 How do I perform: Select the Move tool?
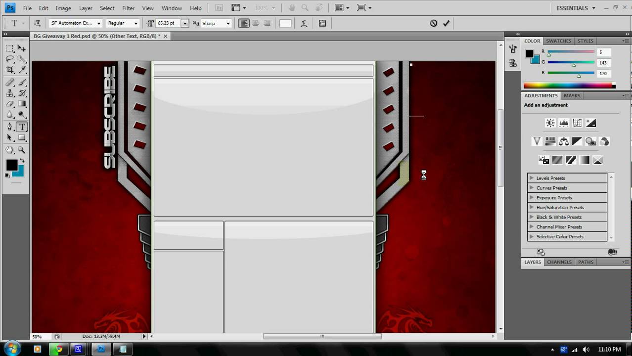pos(22,48)
